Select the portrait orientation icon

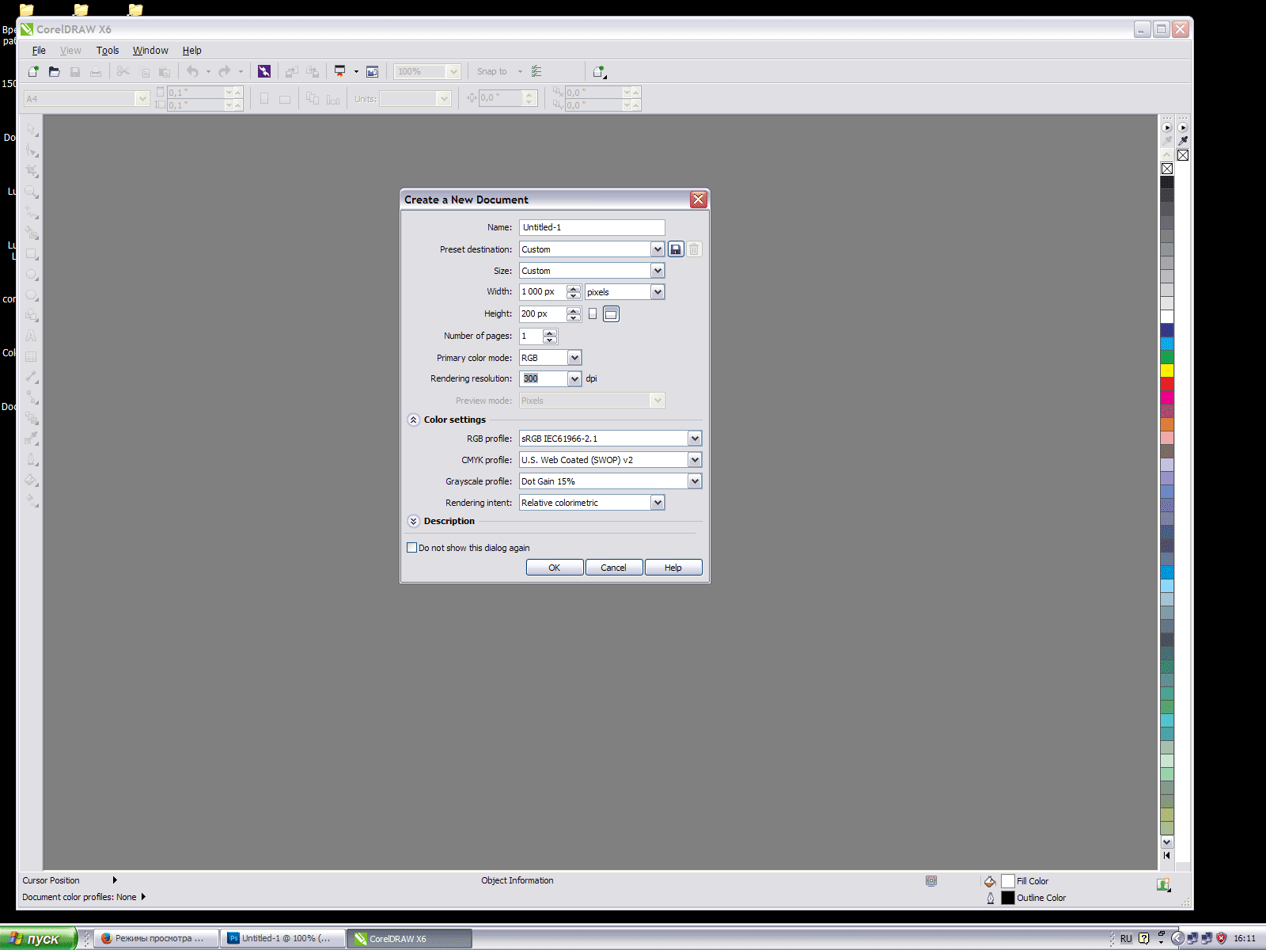[593, 314]
